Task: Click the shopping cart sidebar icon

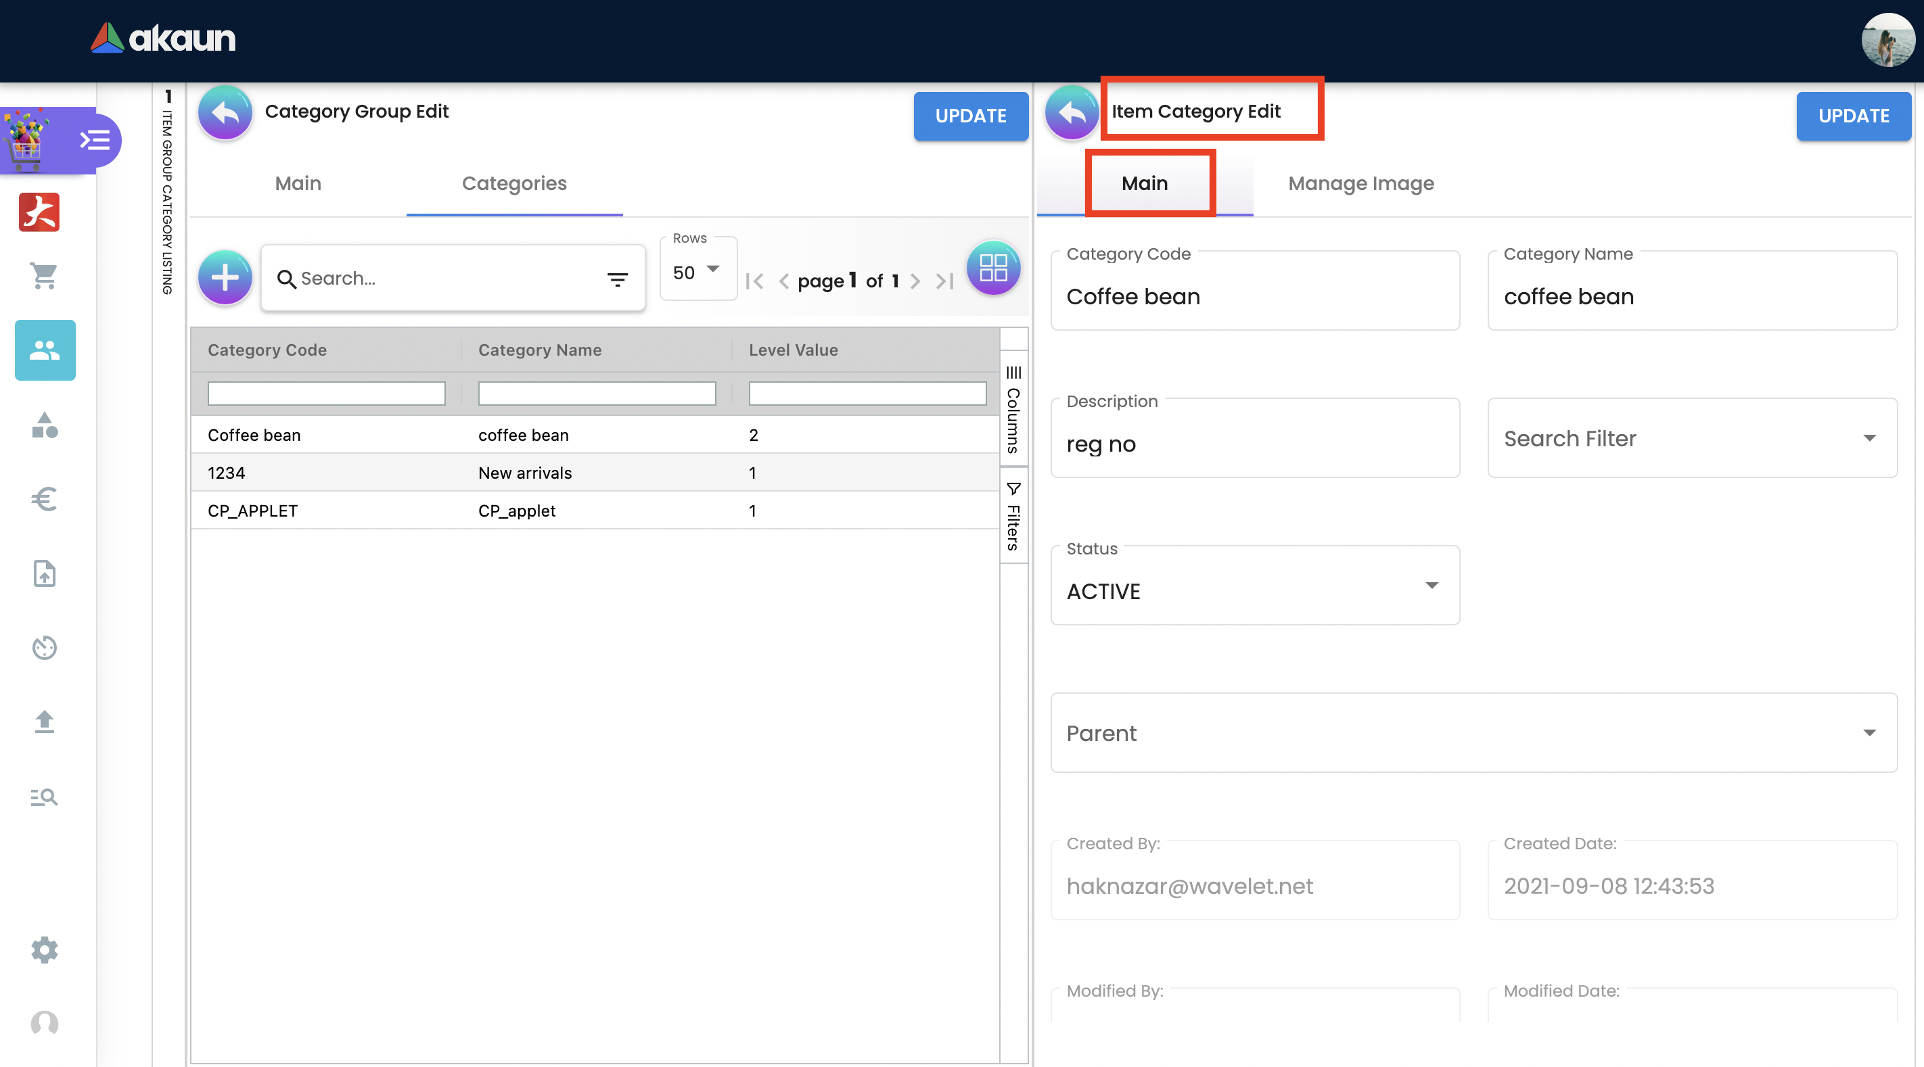Action: 44,275
